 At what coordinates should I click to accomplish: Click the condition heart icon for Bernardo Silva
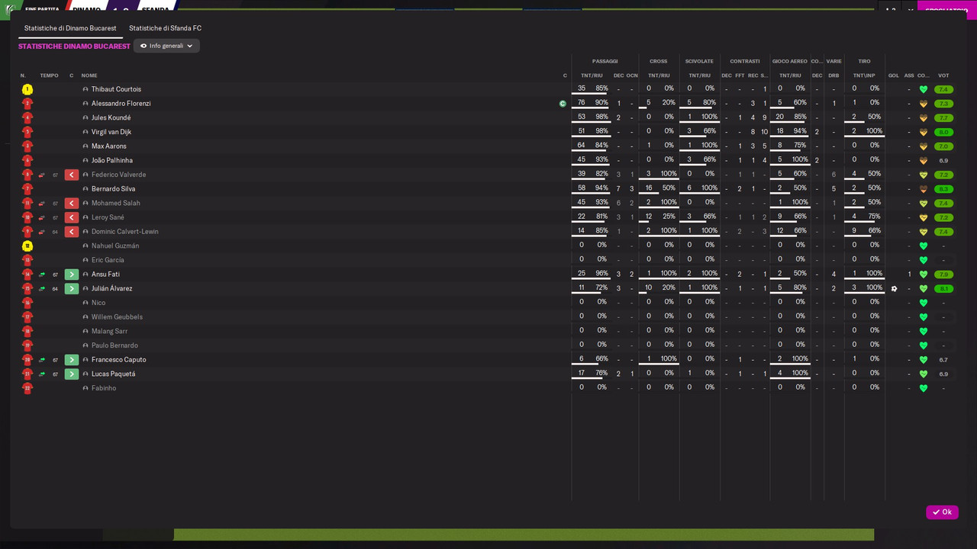pyautogui.click(x=924, y=189)
